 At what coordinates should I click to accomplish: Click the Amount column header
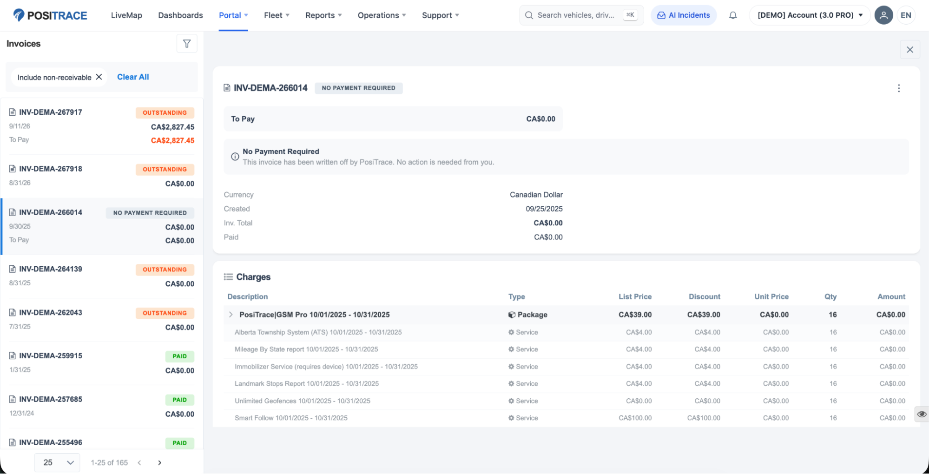click(891, 297)
